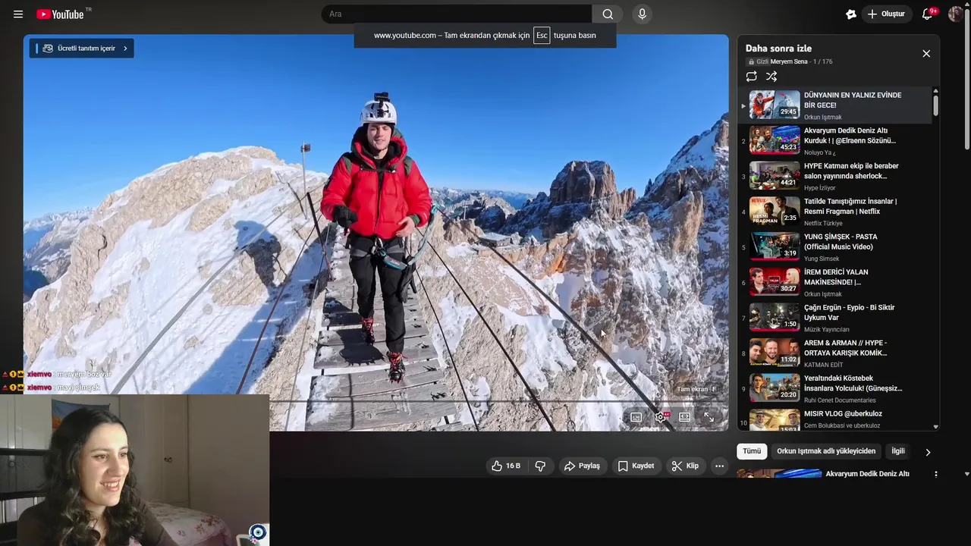971x546 pixels.
Task: Create a clip with Klip
Action: (x=685, y=466)
